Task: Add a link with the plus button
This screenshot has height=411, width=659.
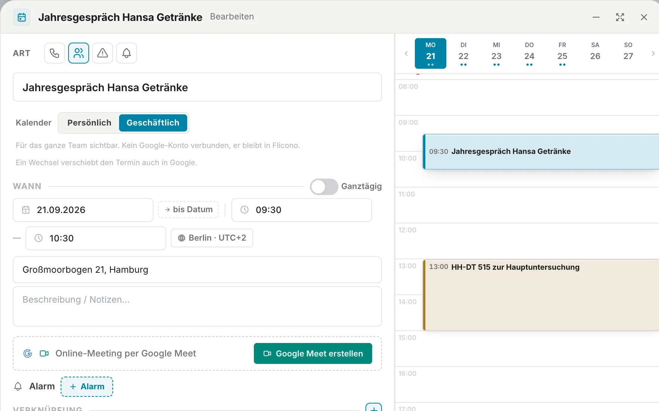Action: [x=374, y=407]
